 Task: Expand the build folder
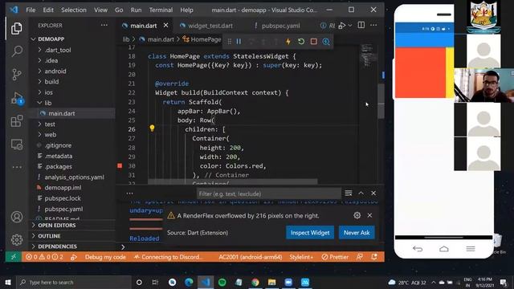coord(51,82)
